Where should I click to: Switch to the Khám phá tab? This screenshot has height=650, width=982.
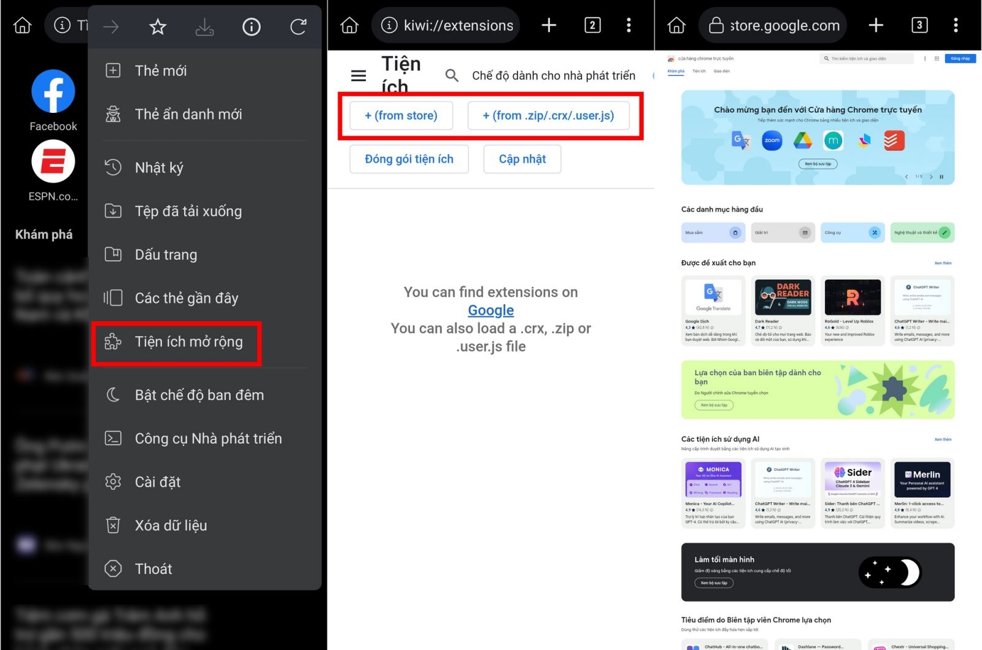[x=676, y=71]
